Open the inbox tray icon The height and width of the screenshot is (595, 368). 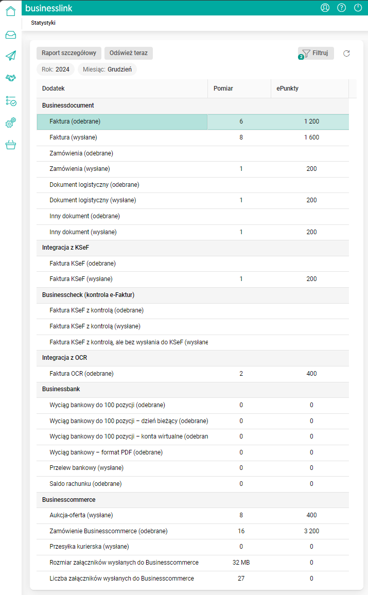click(x=11, y=35)
